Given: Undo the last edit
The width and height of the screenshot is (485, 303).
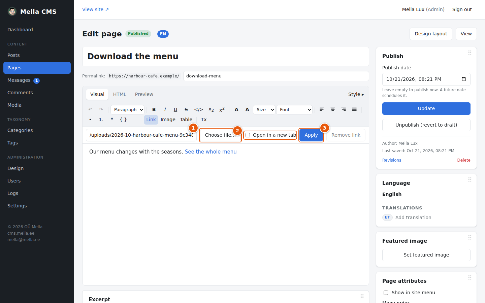Looking at the screenshot, I should (x=90, y=109).
